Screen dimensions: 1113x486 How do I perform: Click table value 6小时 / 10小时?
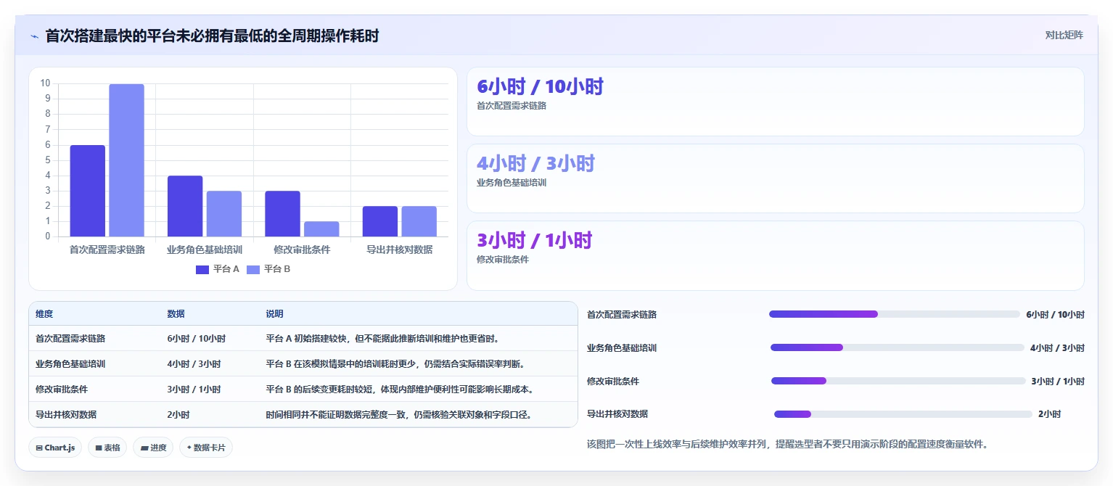(196, 339)
